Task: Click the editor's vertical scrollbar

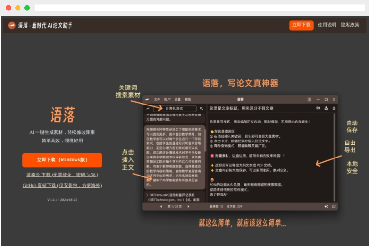Action: point(334,156)
